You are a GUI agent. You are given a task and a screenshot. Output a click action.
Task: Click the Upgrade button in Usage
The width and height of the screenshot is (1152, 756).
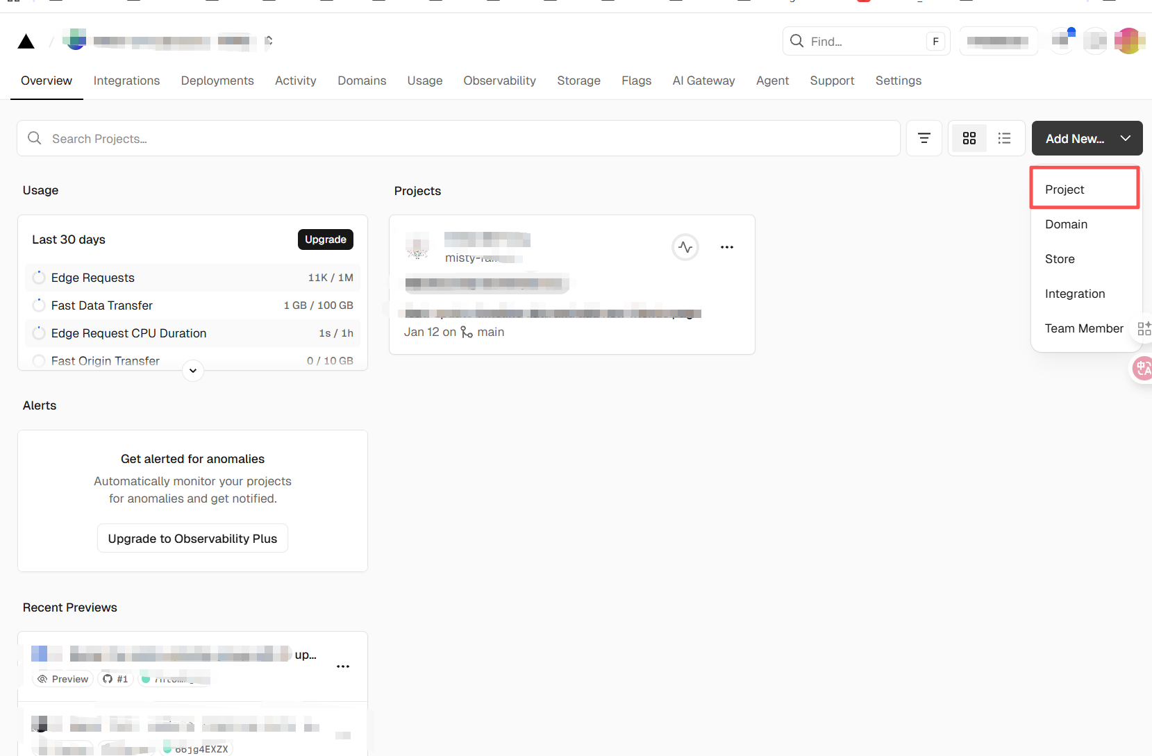[x=325, y=240]
